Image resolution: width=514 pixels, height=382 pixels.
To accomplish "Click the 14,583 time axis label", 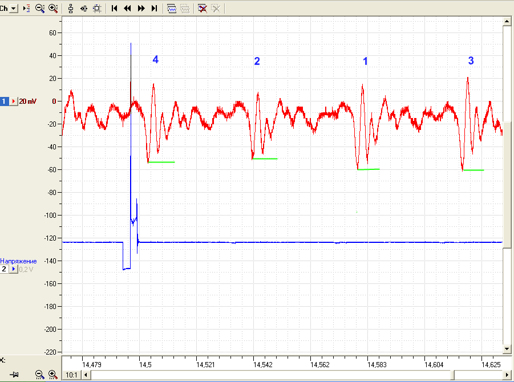I will tap(377, 365).
